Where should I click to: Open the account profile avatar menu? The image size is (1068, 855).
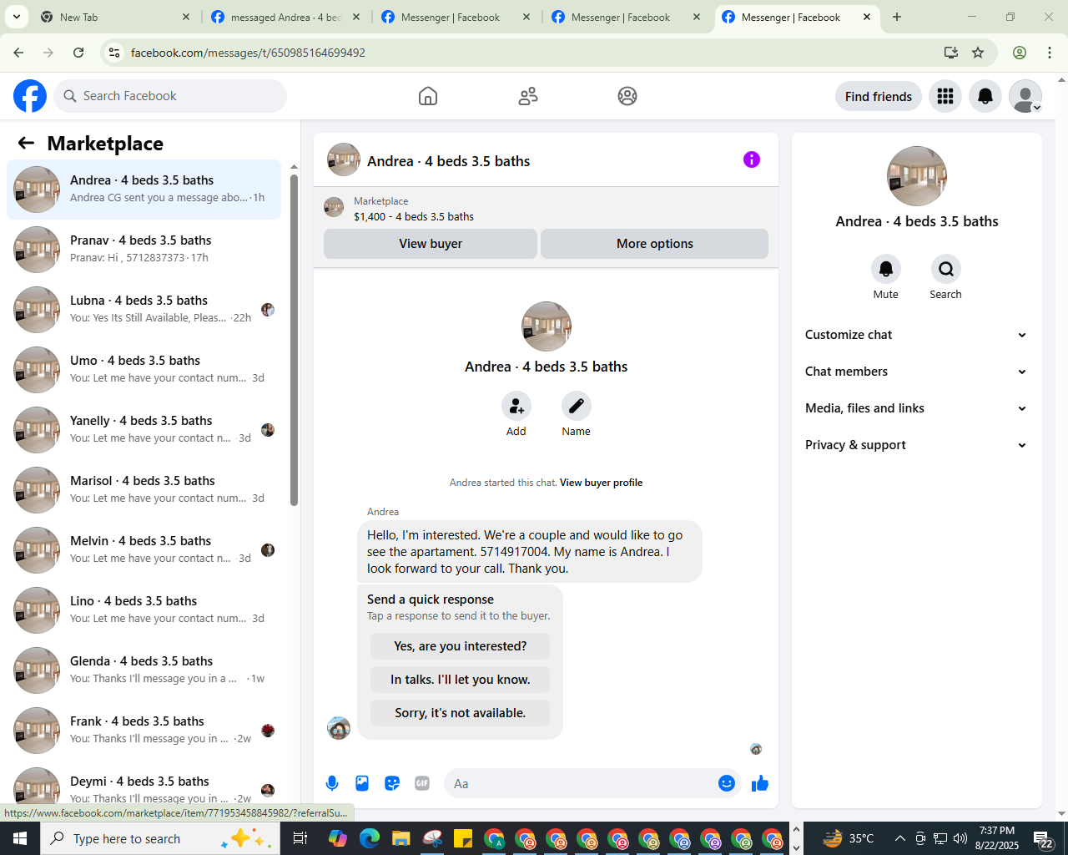[1025, 96]
